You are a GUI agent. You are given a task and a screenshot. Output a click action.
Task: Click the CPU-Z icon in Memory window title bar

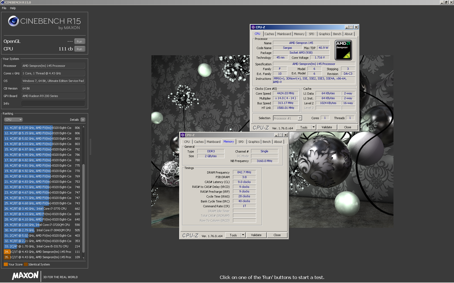[183, 135]
